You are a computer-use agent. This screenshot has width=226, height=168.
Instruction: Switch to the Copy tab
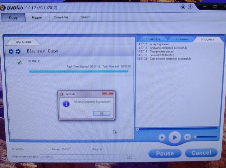[13, 18]
